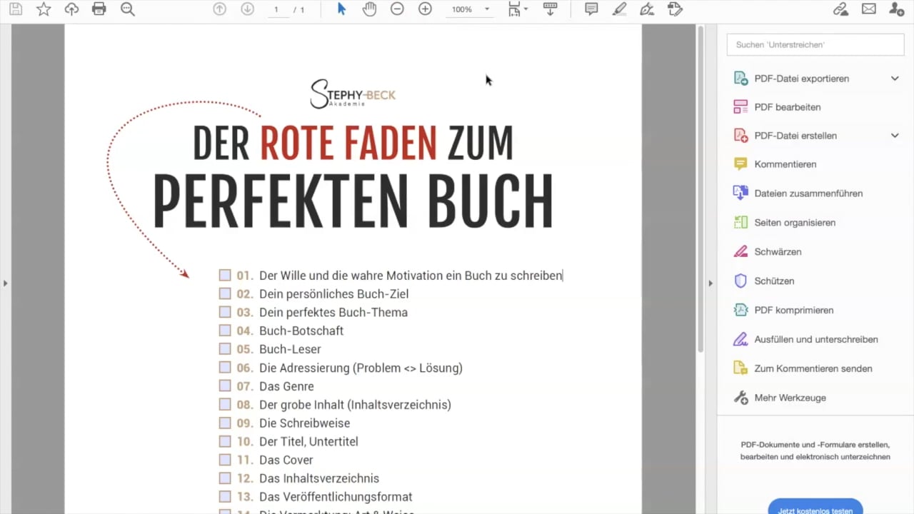Activate the Hand pan tool
Image resolution: width=914 pixels, height=514 pixels.
369,9
